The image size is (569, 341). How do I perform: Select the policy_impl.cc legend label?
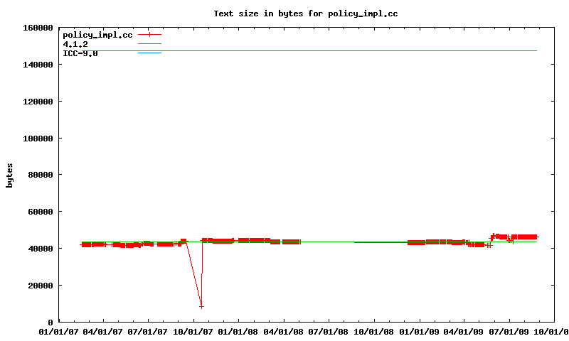pyautogui.click(x=98, y=35)
